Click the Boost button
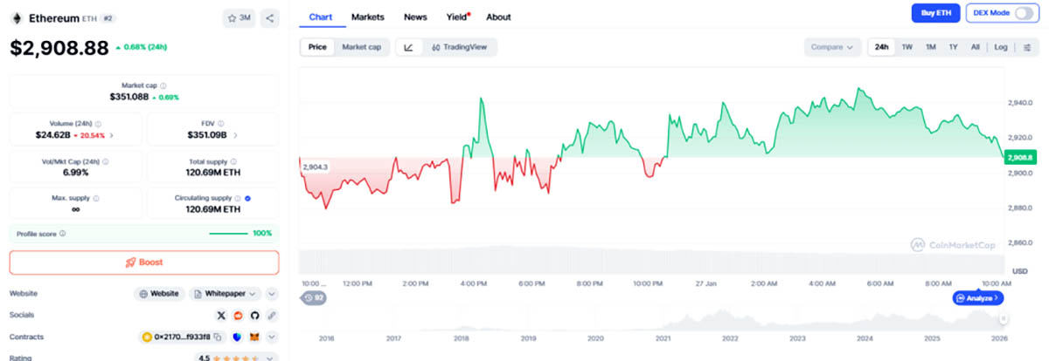The width and height of the screenshot is (1049, 361). pos(144,262)
